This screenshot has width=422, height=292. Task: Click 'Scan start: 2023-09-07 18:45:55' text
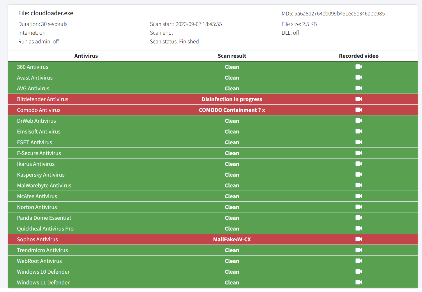(x=186, y=24)
